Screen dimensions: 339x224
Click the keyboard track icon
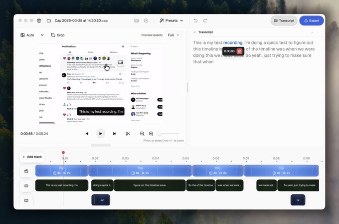[26, 201]
